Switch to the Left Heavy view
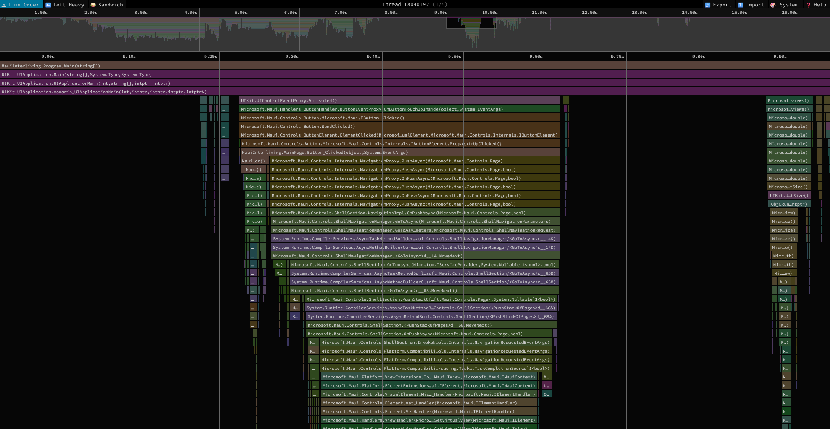This screenshot has height=429, width=830. [65, 5]
